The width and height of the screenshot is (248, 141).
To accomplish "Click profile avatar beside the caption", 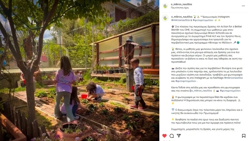I will (x=165, y=18).
